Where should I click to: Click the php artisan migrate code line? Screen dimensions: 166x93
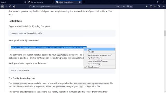point(20,70)
